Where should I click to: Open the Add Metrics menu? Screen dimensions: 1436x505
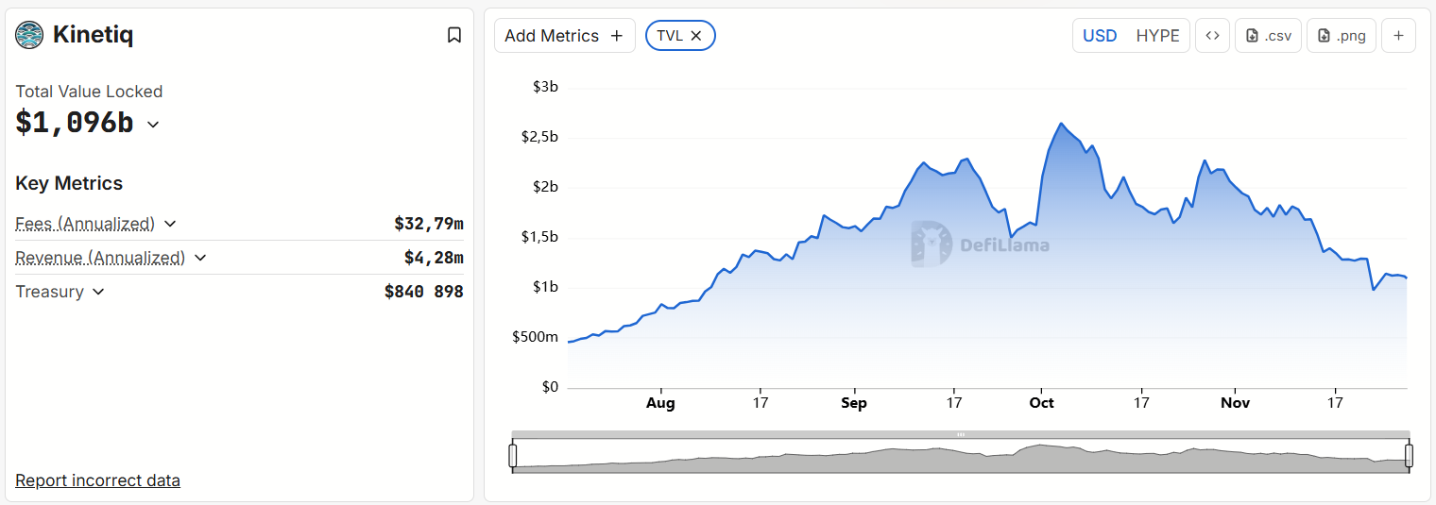[x=564, y=36]
